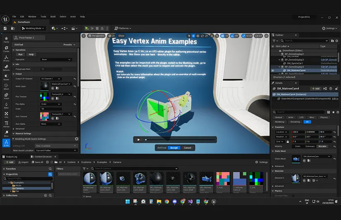Open Details panel settings gear icon

tap(338, 112)
